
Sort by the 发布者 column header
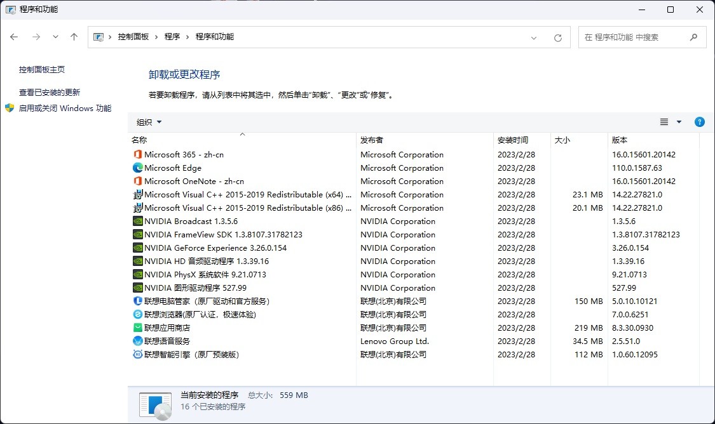point(425,140)
